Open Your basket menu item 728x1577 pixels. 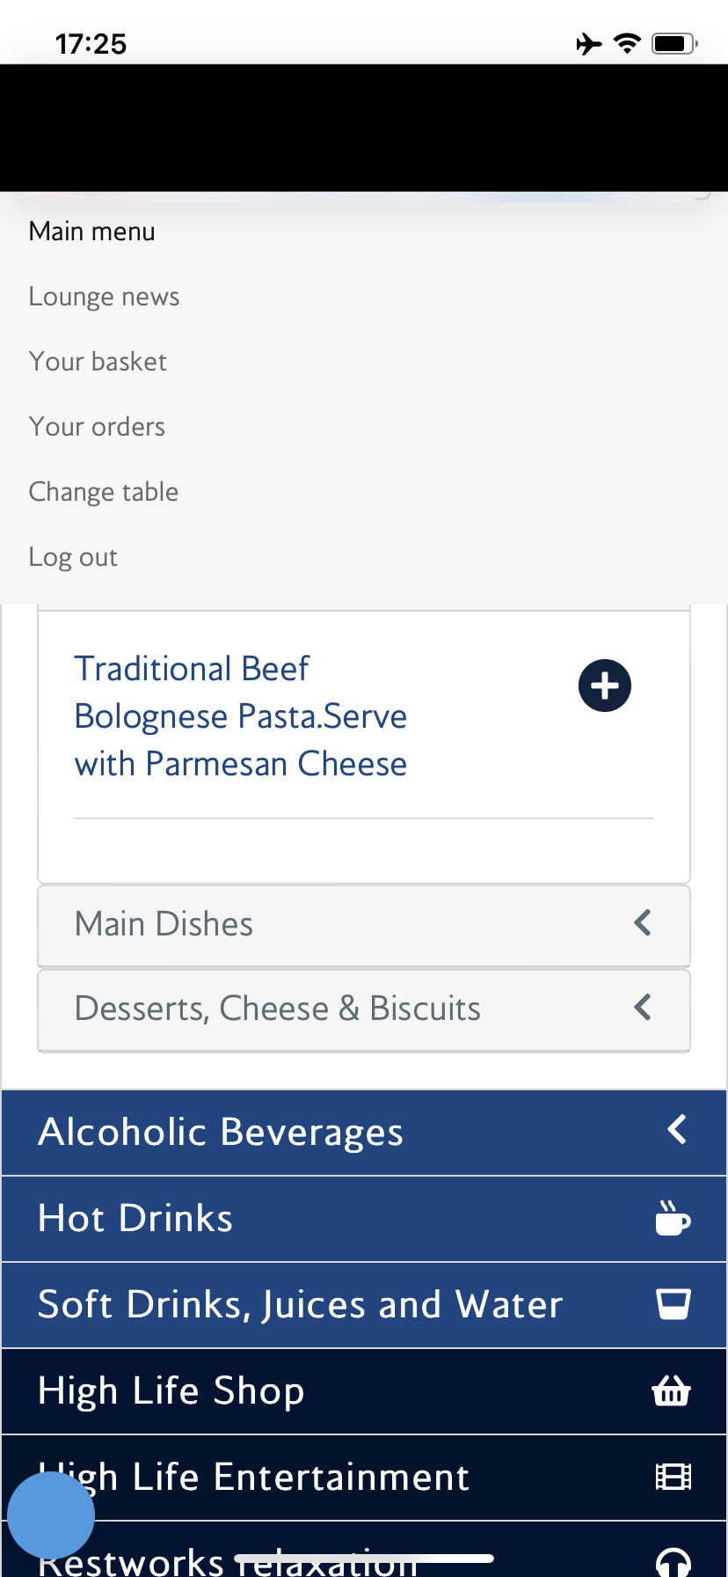point(98,362)
